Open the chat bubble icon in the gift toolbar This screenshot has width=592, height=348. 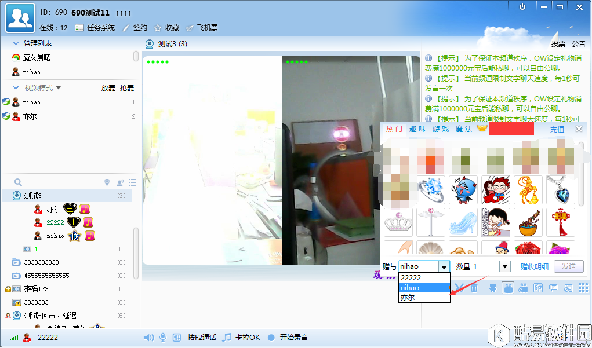click(553, 288)
